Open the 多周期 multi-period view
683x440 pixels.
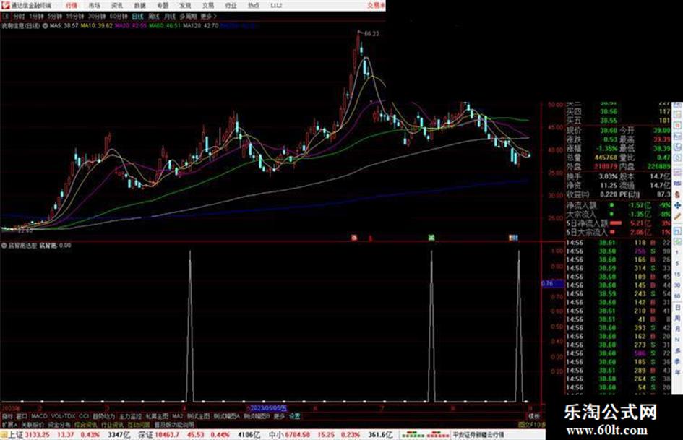click(188, 16)
